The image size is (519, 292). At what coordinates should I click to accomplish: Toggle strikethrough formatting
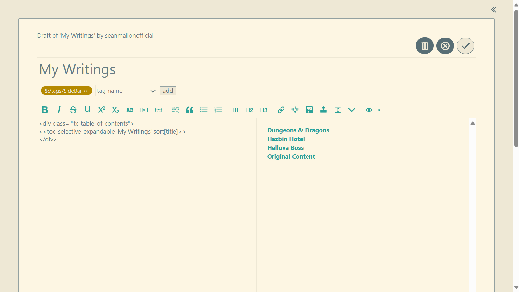coord(73,110)
